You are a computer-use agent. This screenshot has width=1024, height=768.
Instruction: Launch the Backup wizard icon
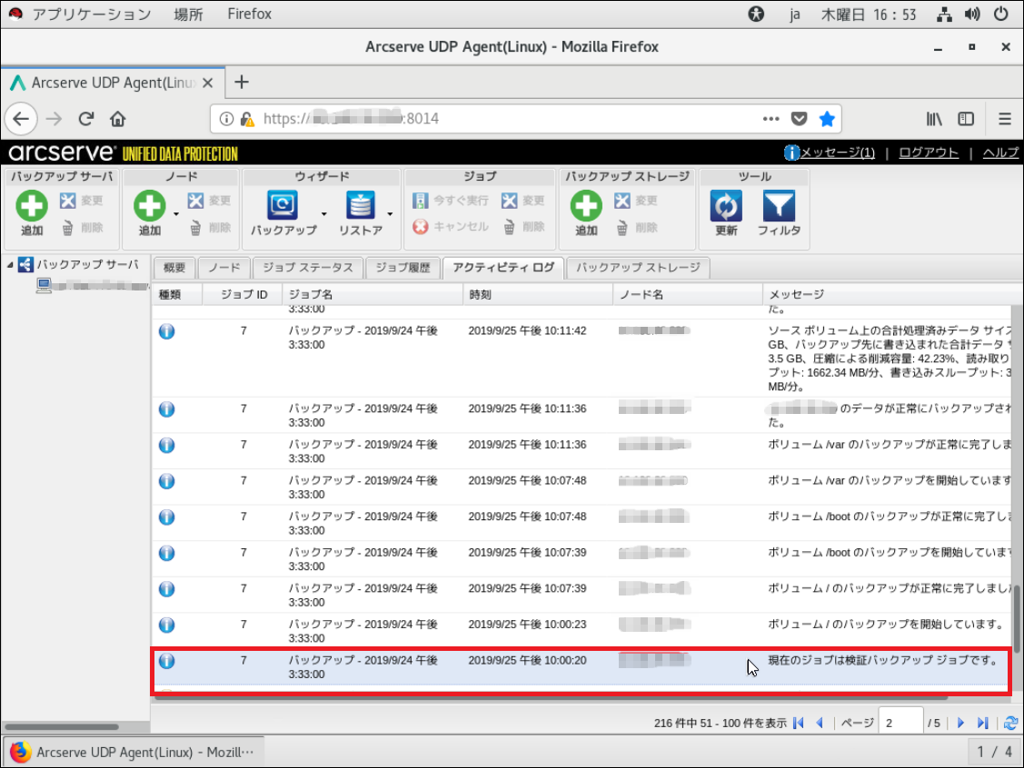pos(283,205)
